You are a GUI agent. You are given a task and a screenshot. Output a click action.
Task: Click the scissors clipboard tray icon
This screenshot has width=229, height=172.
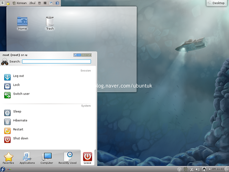tap(191, 169)
